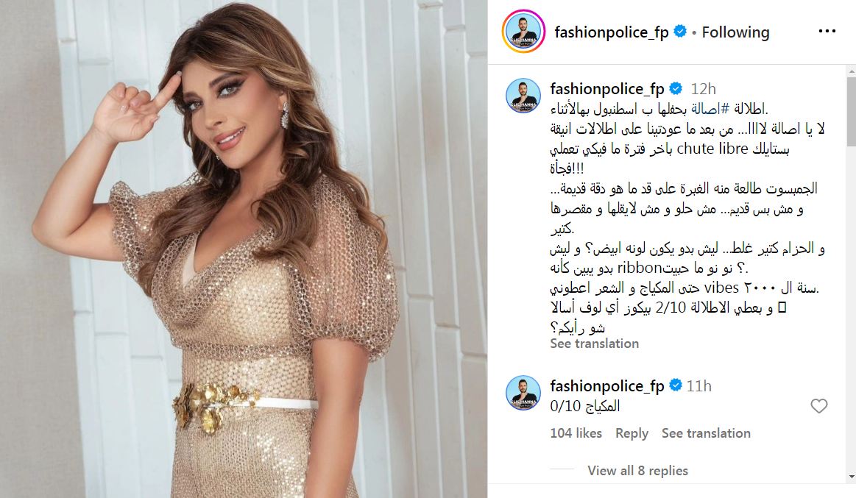The width and height of the screenshot is (856, 498).
Task: Open fashionpolice_fp username in post header
Action: (612, 32)
